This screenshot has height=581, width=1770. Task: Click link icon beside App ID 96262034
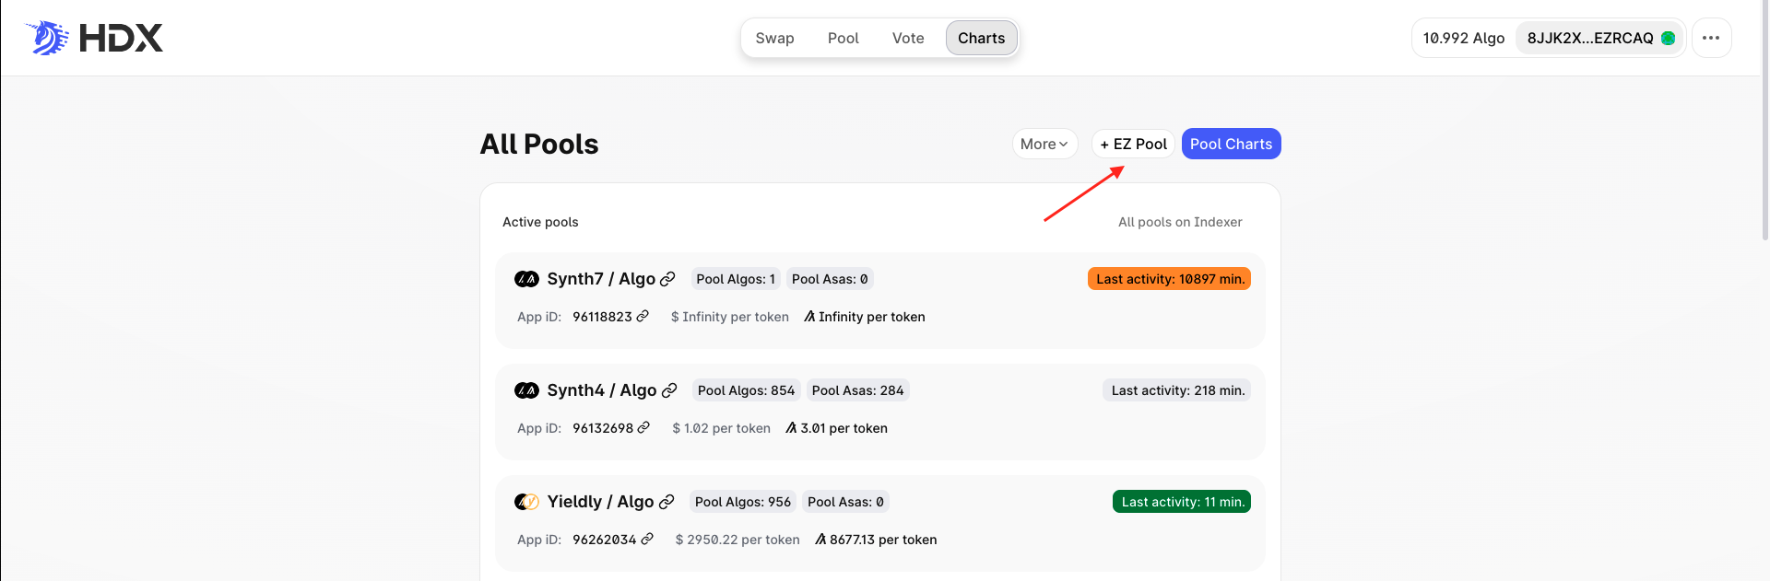point(648,540)
